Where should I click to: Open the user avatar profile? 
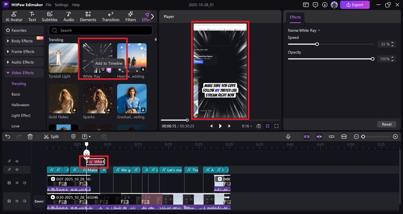pos(334,5)
